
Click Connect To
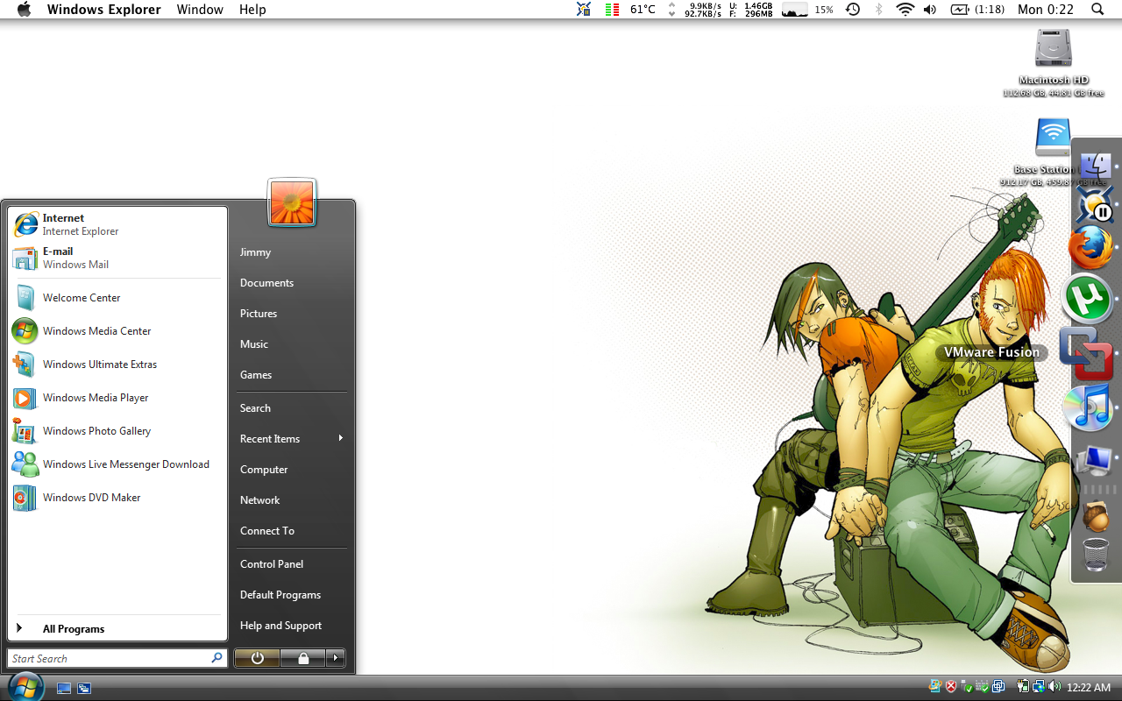(x=292, y=531)
